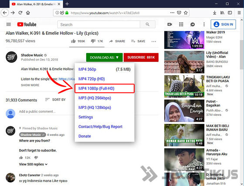Open the YouTube guide hamburger menu
The image size is (244, 186).
[x=9, y=24]
